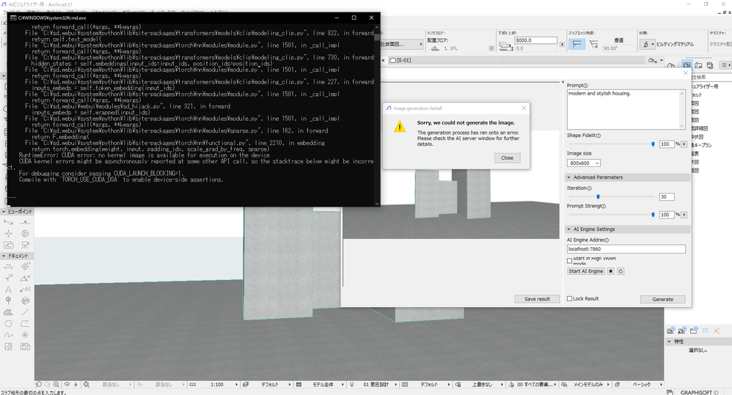Click the cmd window vertical scrollbar
Screen dimensions: 732x395
377,114
